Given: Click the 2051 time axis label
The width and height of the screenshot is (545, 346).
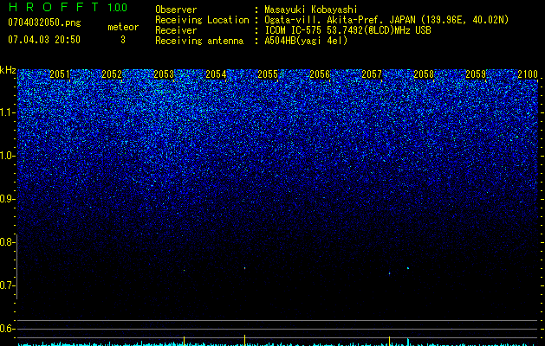Looking at the screenshot, I should (60, 74).
